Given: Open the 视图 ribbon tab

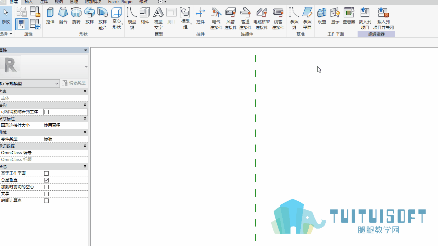Looking at the screenshot, I should click(x=59, y=2).
